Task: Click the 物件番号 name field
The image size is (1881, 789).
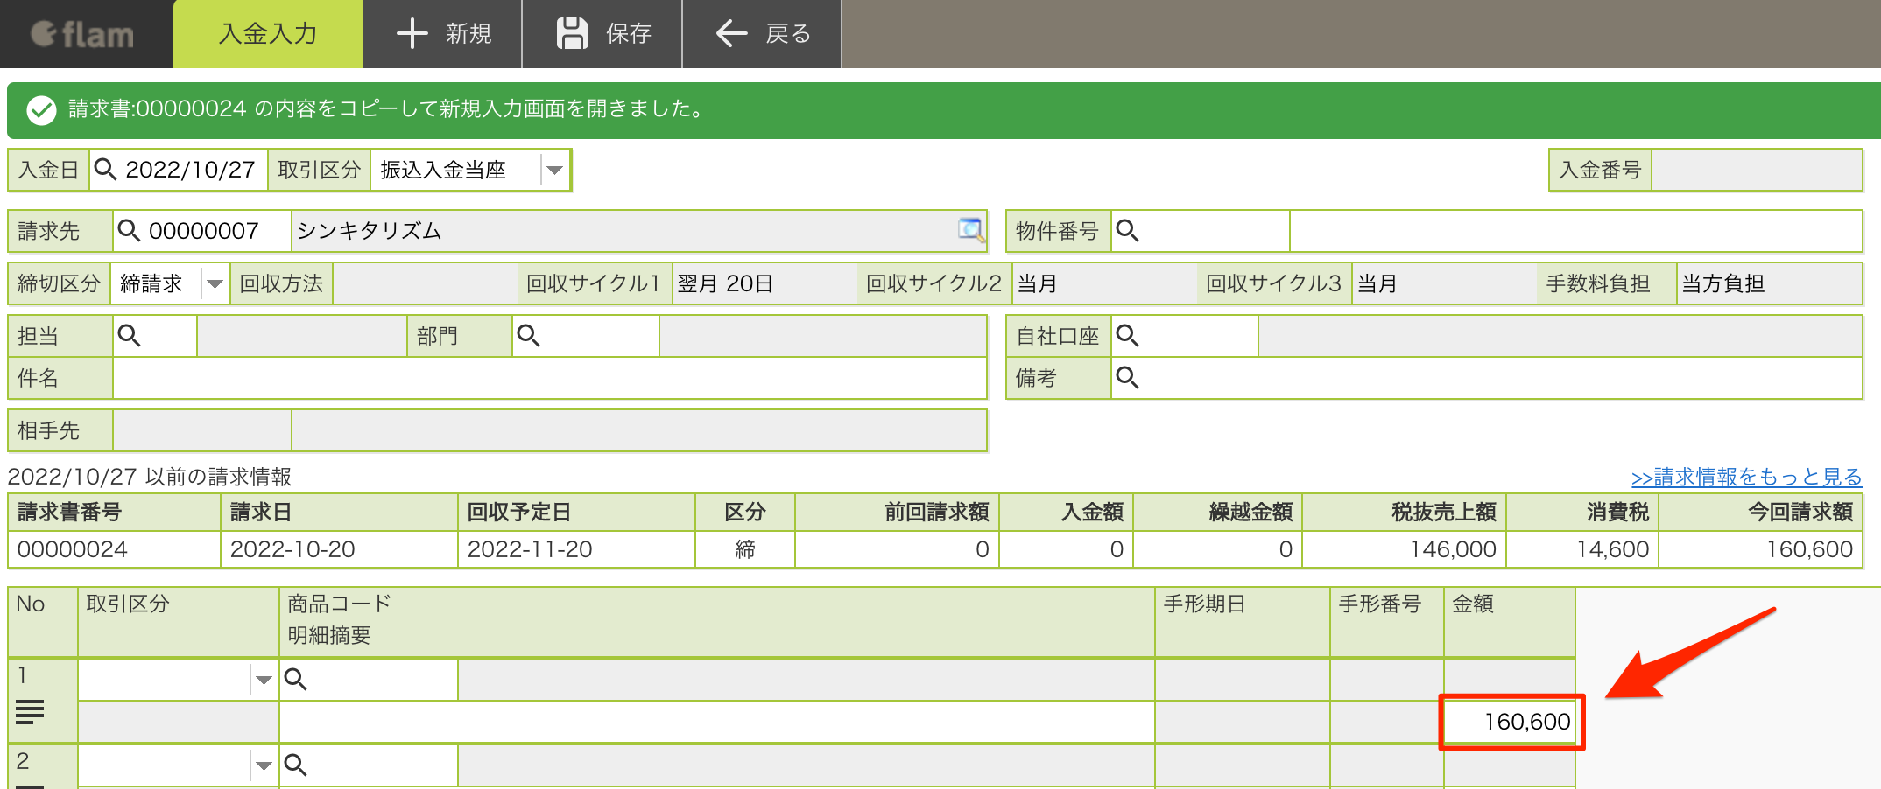Action: pos(1575,231)
